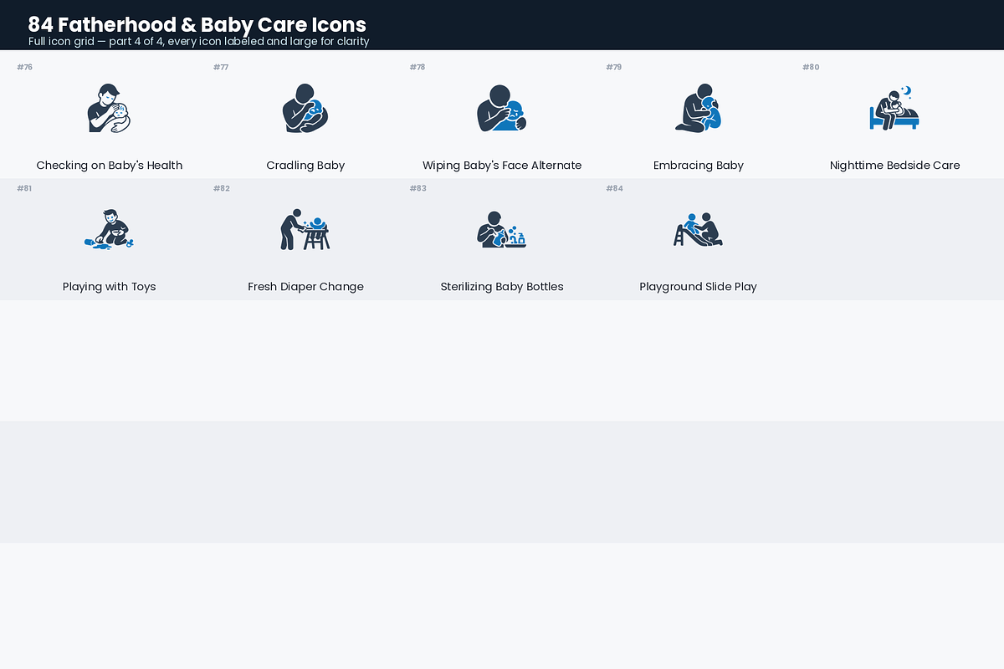Select the Nighttime Bedside Care icon
The height and width of the screenshot is (669, 1004).
pos(894,108)
